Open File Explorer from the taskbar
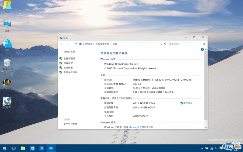243x152 pixels. coord(23,148)
